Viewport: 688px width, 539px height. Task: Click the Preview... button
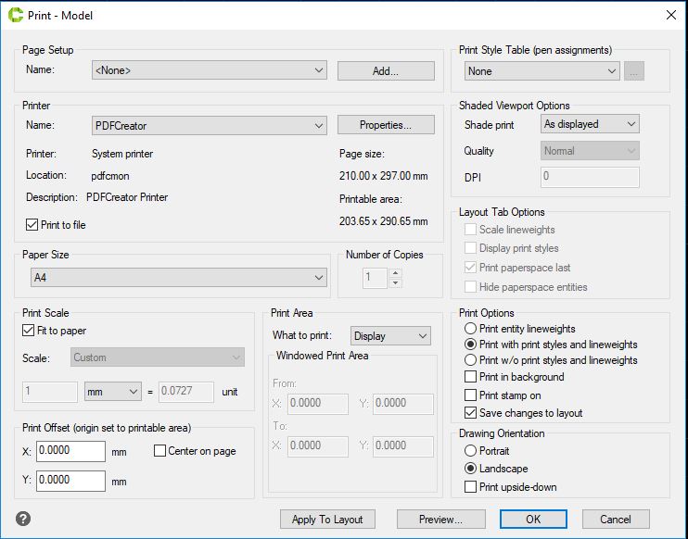[x=441, y=519]
